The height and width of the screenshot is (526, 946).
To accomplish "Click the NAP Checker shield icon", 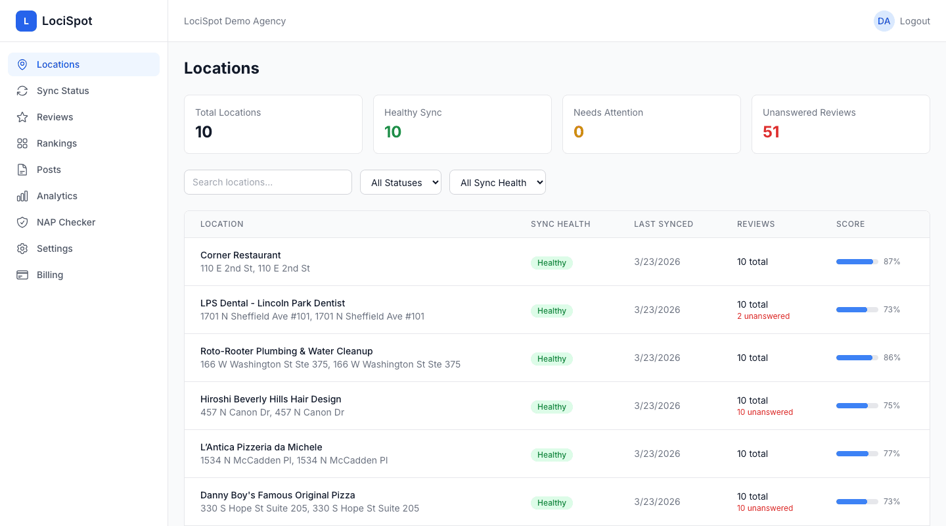I will (22, 222).
